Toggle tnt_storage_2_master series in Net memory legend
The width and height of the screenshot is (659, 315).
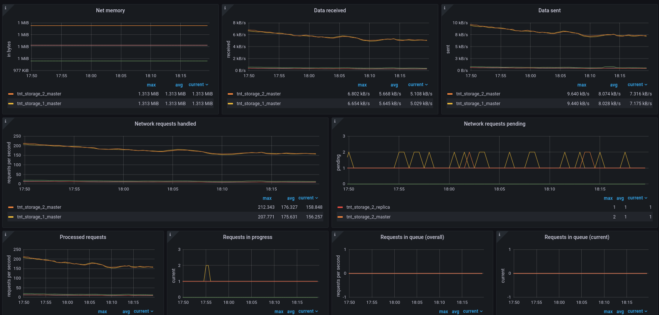tap(39, 94)
